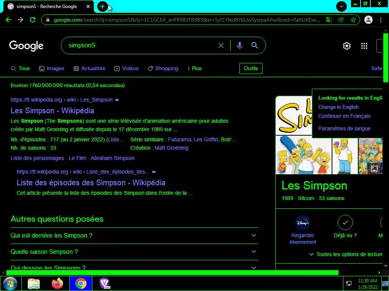Expand Qui est derrière les Simpson ?
Viewport: 389px width, 291px height.
point(134,236)
